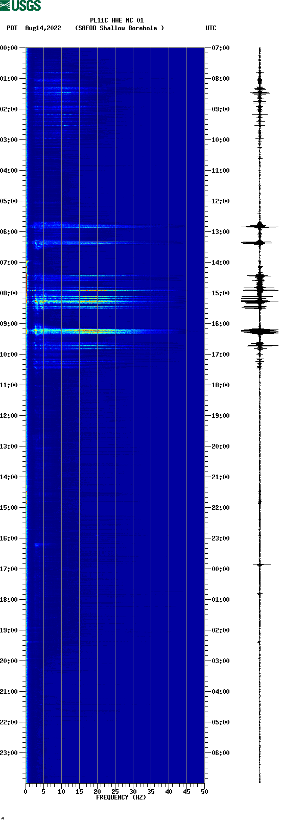
Task: Click the 00:00 PDT time label
Action: pos(9,48)
